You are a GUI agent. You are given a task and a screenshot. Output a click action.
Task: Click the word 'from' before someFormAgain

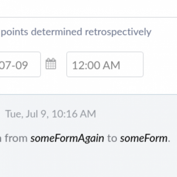click(16, 138)
